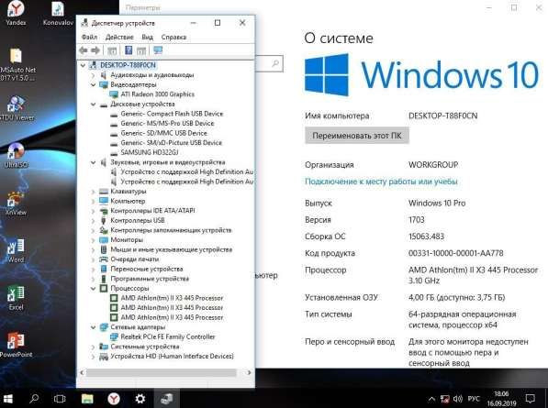Click the taskbar search magnifier
Viewport: 548px width, 408px height.
pyautogui.click(x=34, y=399)
